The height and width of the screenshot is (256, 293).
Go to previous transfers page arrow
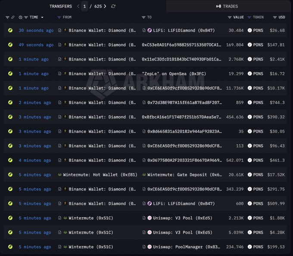click(x=78, y=6)
